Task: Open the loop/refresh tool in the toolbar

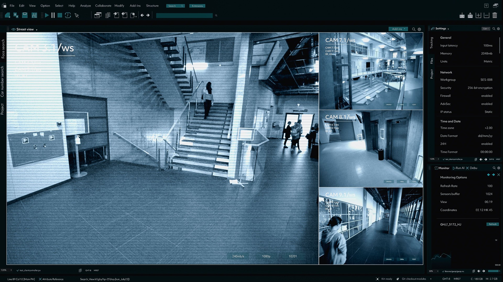Action: click(68, 15)
